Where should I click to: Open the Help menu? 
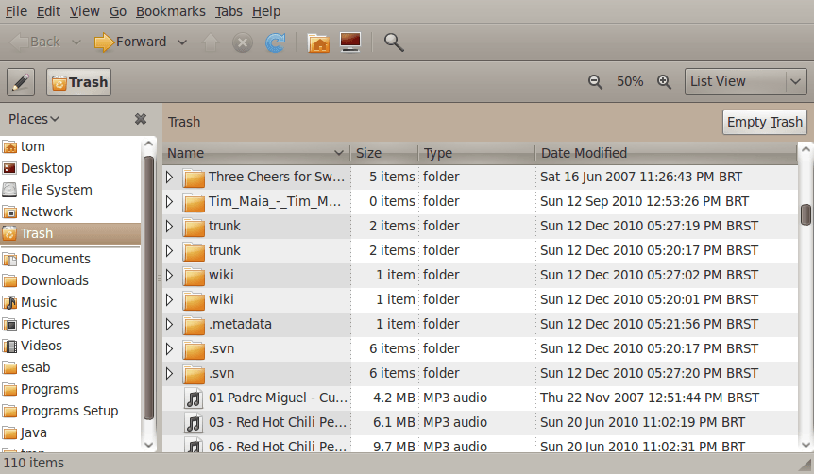pos(266,11)
